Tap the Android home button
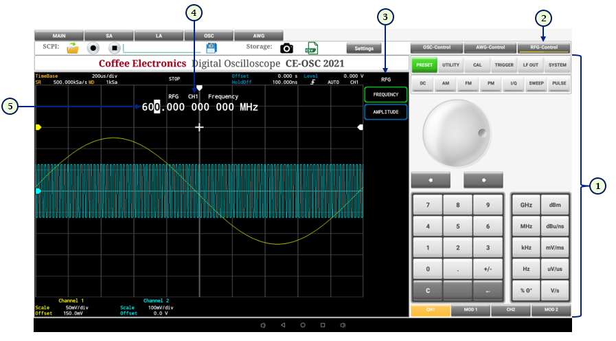Image resolution: width=616 pixels, height=341 pixels. pos(303,324)
